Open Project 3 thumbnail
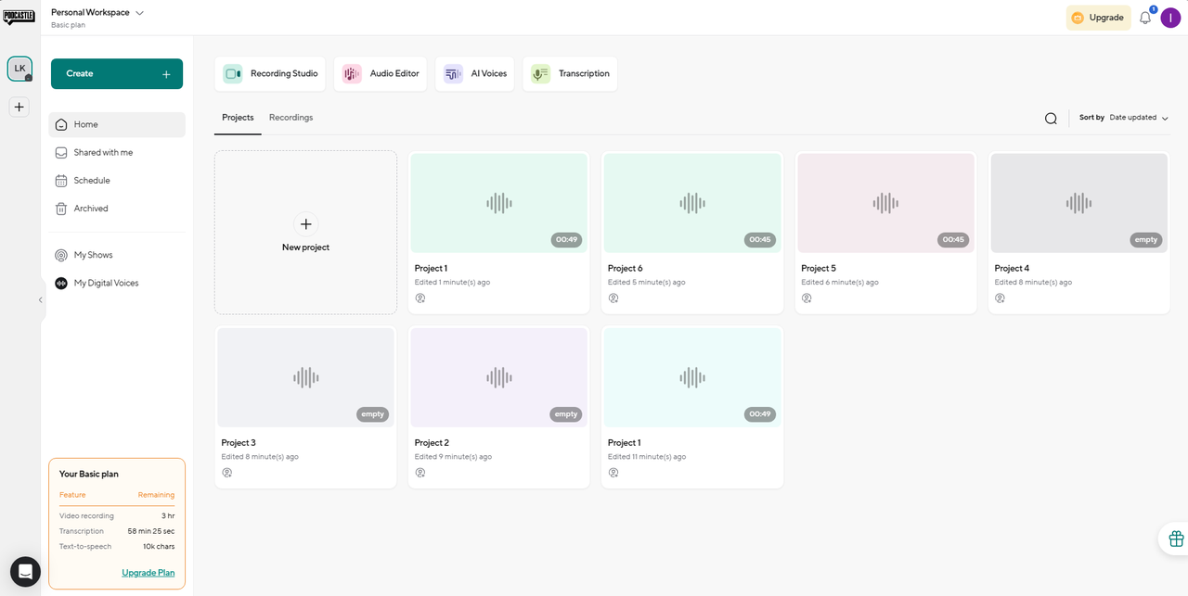Image resolution: width=1188 pixels, height=596 pixels. [305, 377]
